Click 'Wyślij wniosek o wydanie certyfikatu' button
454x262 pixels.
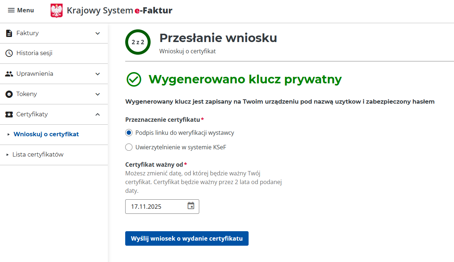point(187,238)
